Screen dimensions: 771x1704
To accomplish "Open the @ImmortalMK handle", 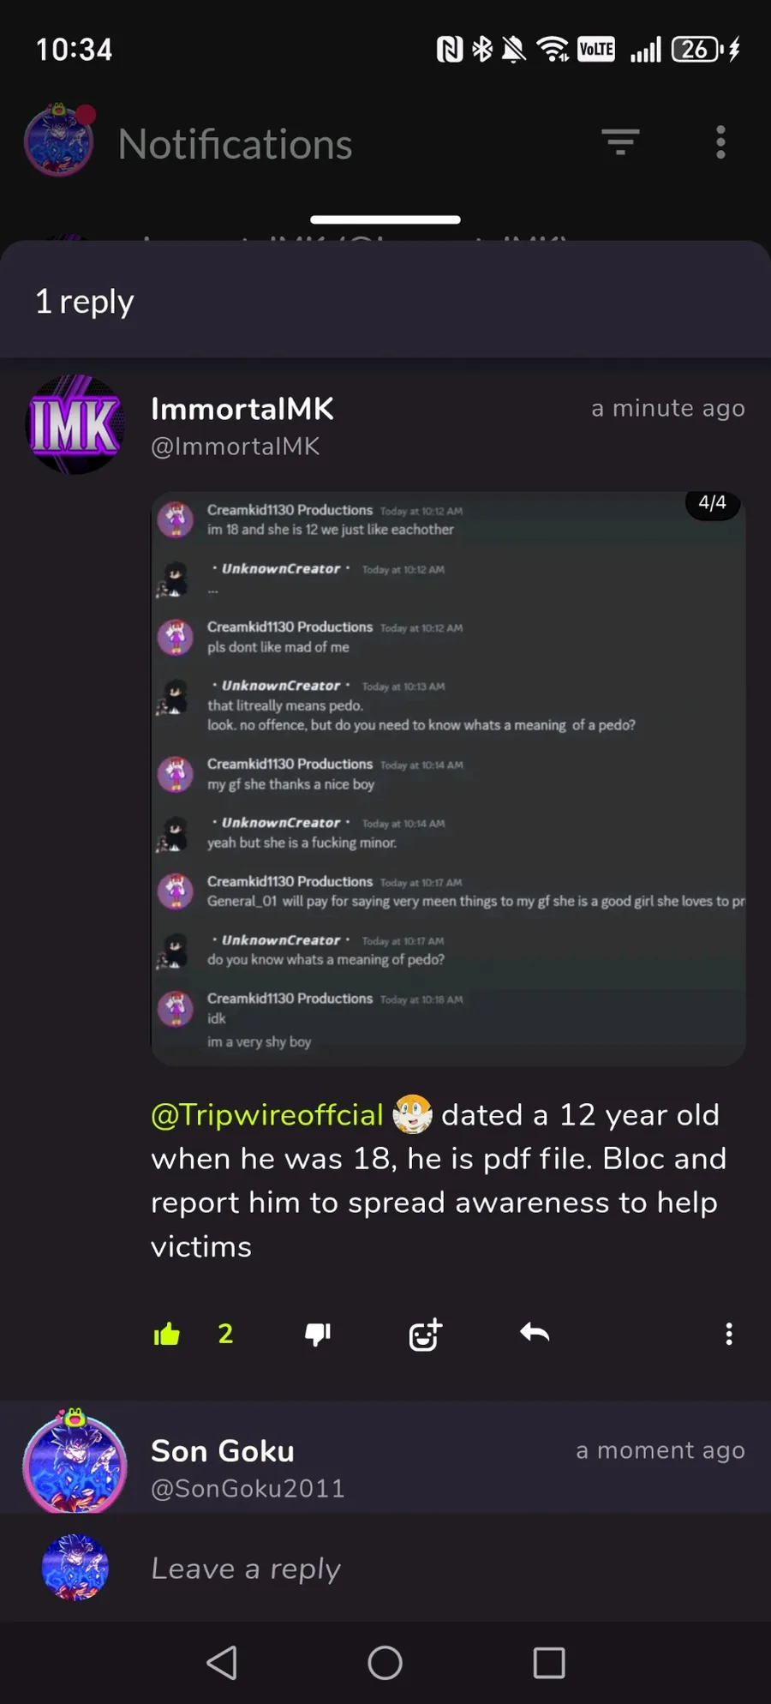I will [x=236, y=447].
